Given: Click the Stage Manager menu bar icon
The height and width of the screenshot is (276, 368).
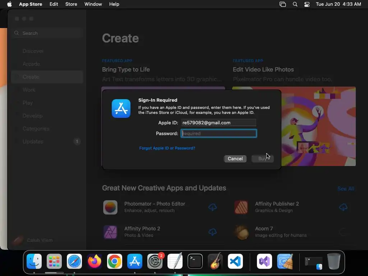Looking at the screenshot, I should coord(282,4).
